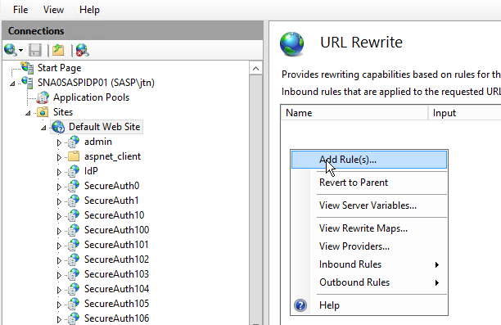This screenshot has height=325, width=501.
Task: Click the SecureAuth100 application icon
Action: pyautogui.click(x=74, y=230)
